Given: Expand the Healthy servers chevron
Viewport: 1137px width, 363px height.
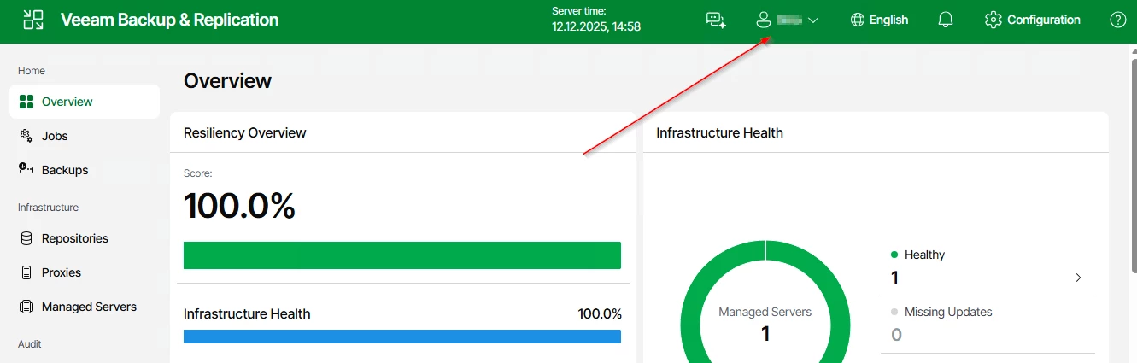Looking at the screenshot, I should (1078, 278).
